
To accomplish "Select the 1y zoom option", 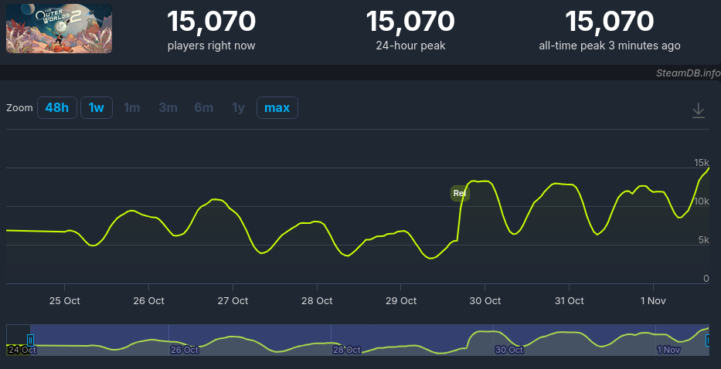I will (x=238, y=107).
